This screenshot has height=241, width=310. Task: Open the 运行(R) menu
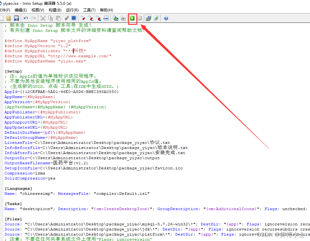(72, 10)
